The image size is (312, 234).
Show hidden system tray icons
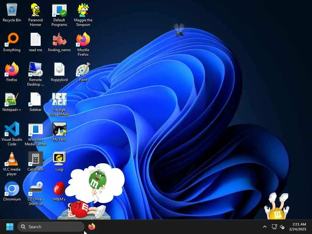pyautogui.click(x=265, y=227)
